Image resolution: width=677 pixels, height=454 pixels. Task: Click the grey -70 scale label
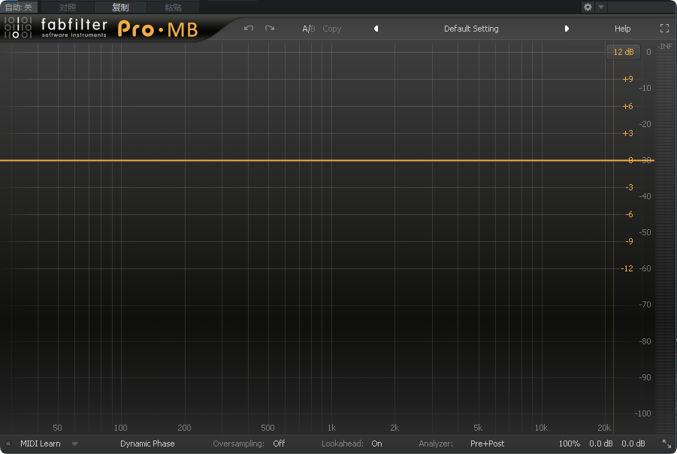645,304
